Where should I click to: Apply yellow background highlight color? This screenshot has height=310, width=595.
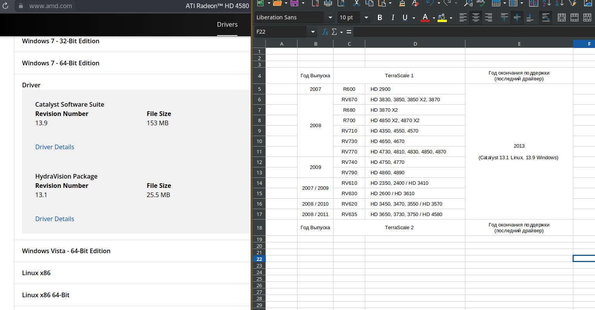442,17
